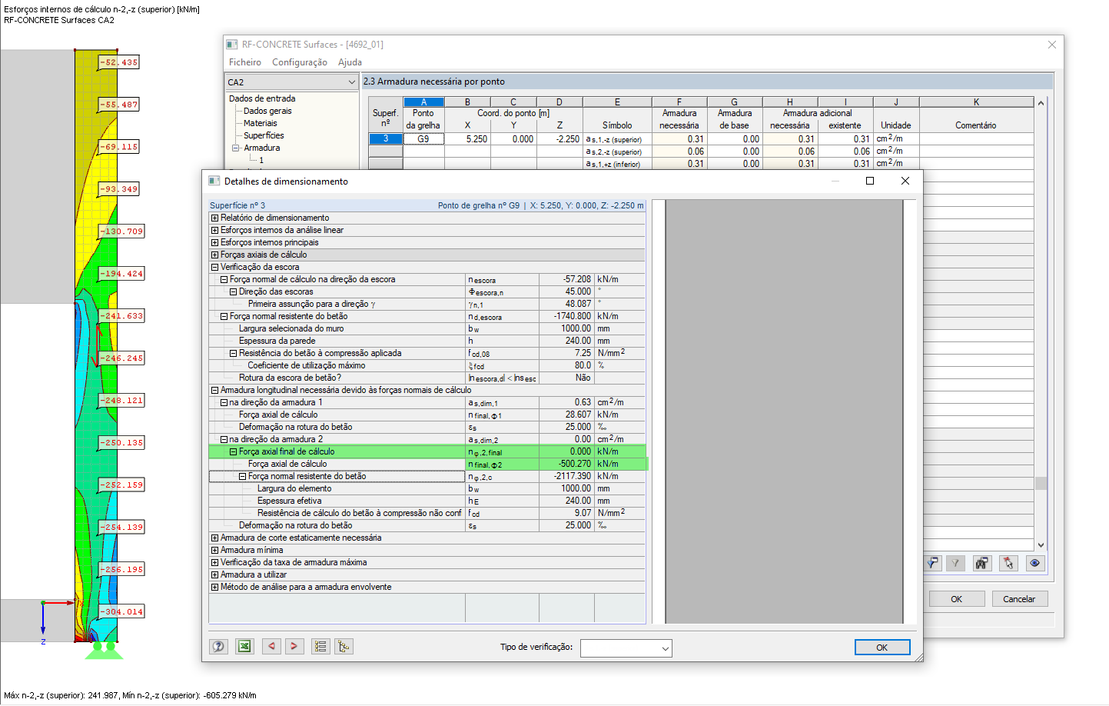Click the Dados de entrada tree root
1109x706 pixels.
tap(262, 98)
